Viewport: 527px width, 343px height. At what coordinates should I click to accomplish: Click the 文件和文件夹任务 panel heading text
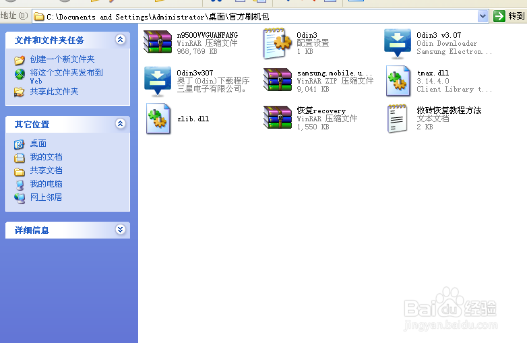point(49,40)
